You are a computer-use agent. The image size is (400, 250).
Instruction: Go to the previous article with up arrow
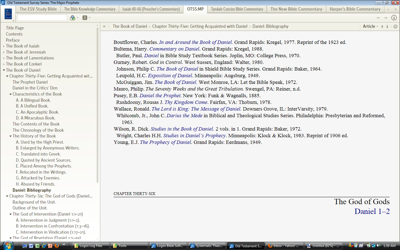tap(382, 27)
